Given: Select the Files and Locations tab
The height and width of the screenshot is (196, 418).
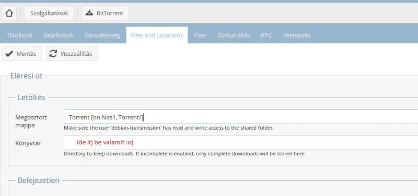Looking at the screenshot, I should click(x=157, y=35).
